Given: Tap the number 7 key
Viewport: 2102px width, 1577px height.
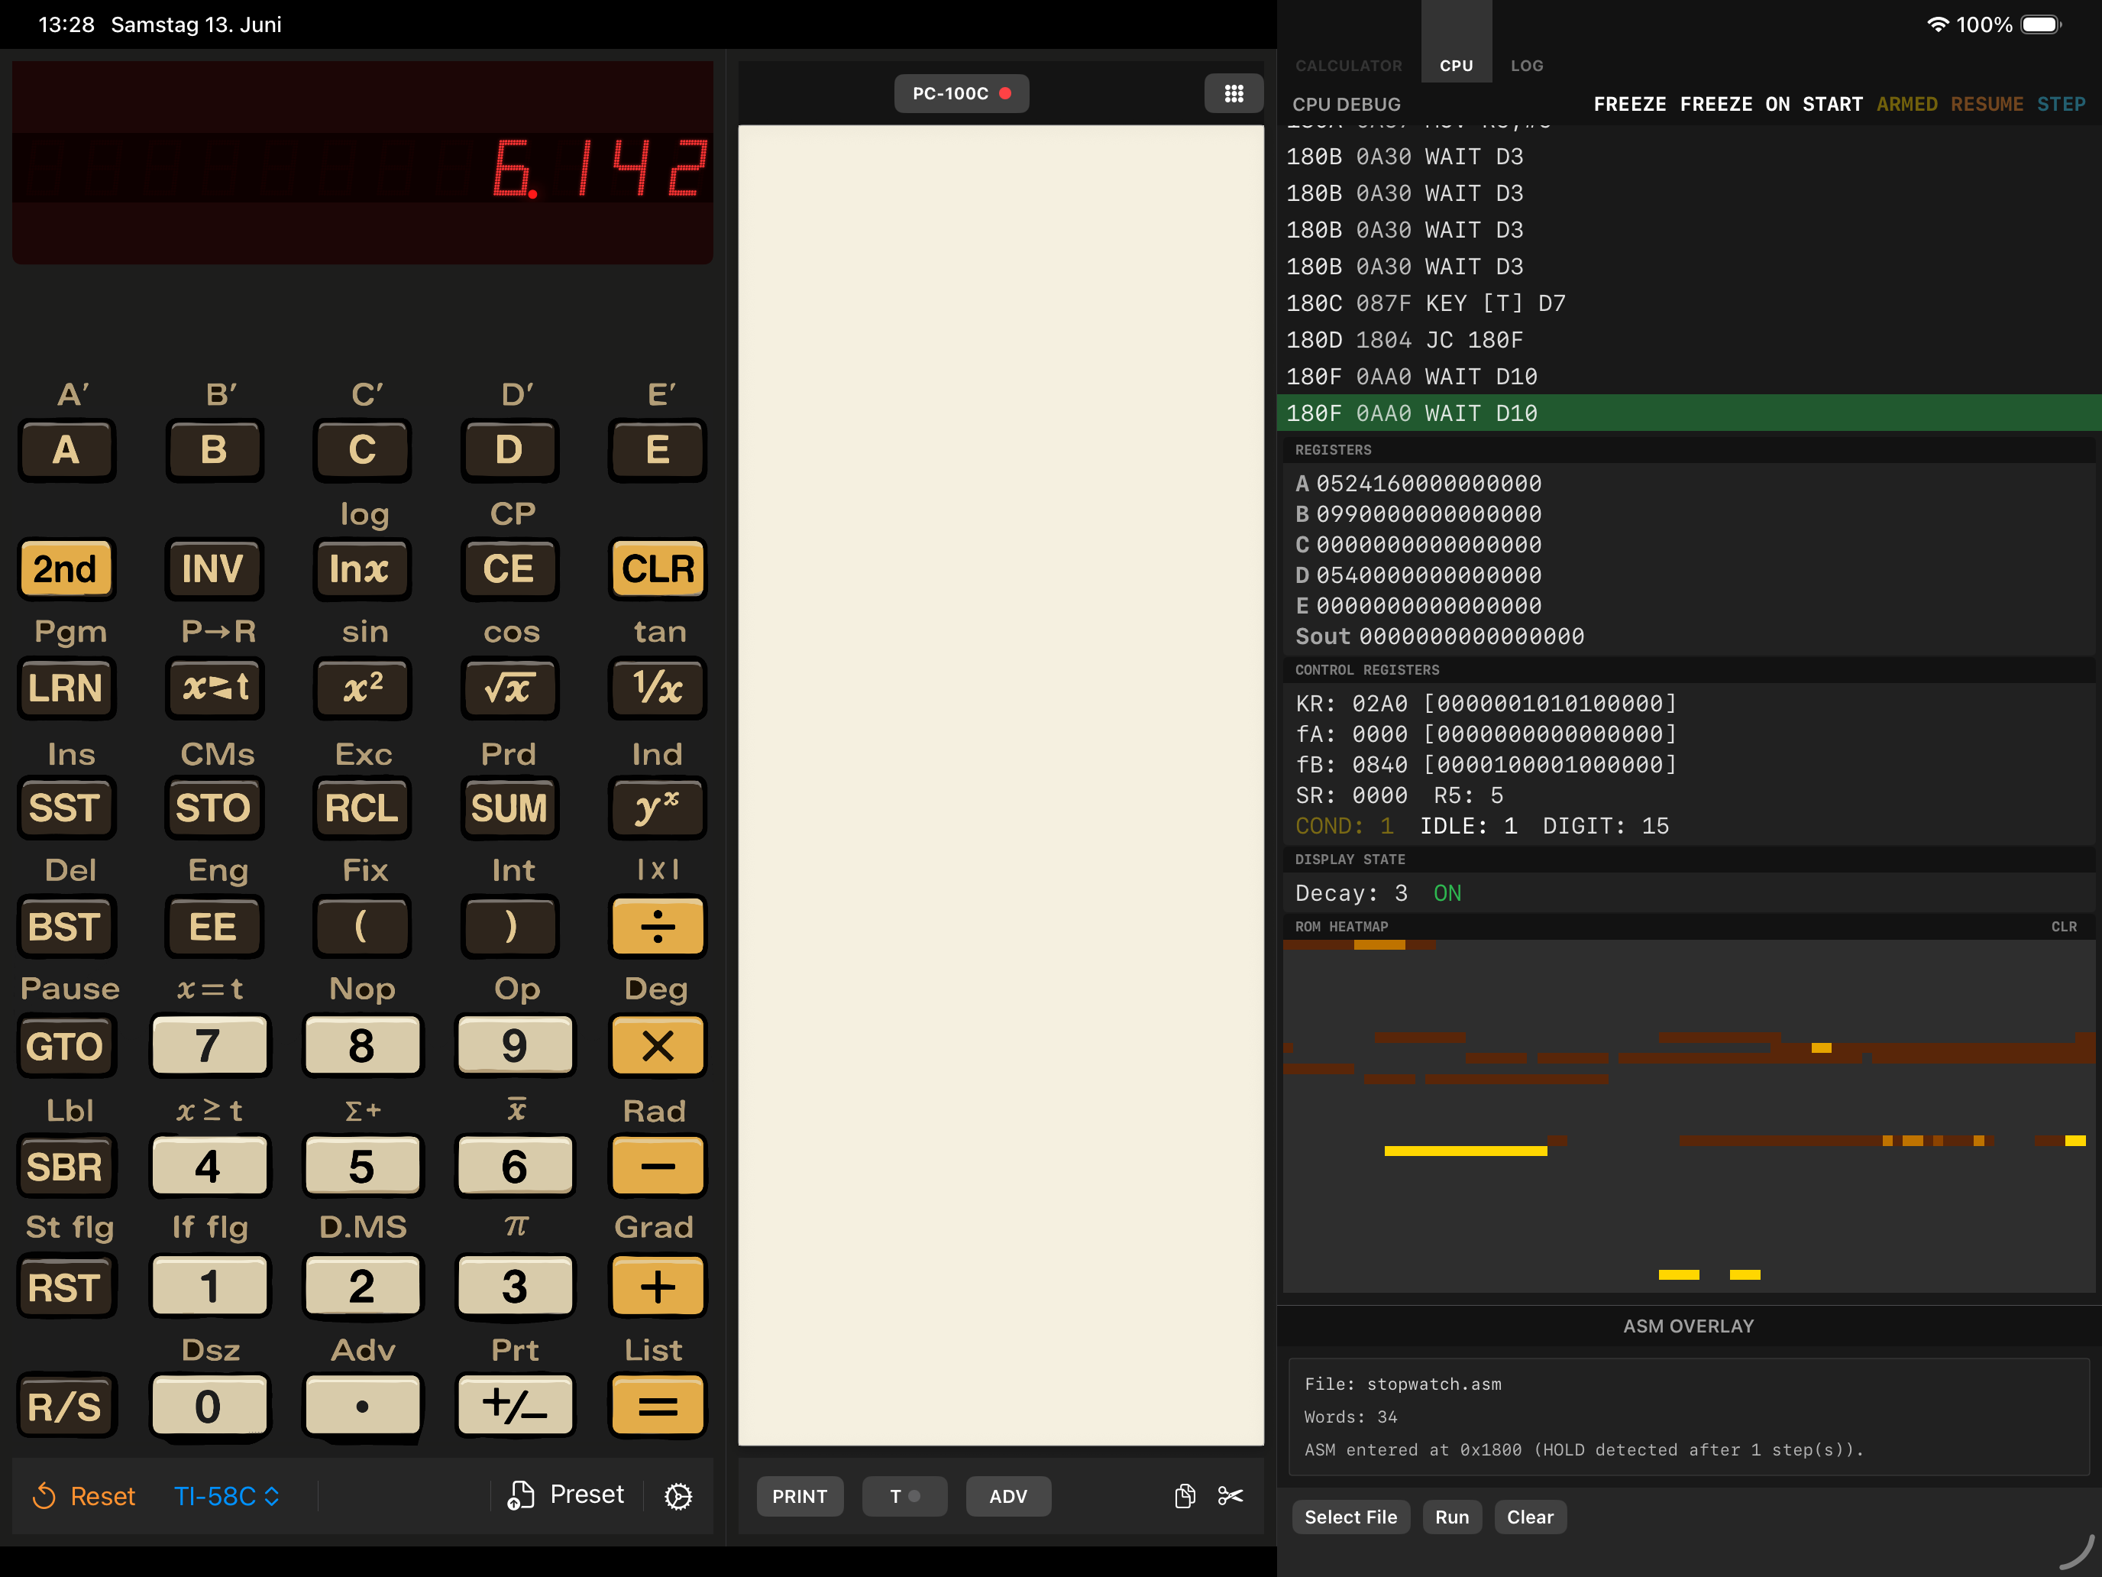Looking at the screenshot, I should point(209,1047).
